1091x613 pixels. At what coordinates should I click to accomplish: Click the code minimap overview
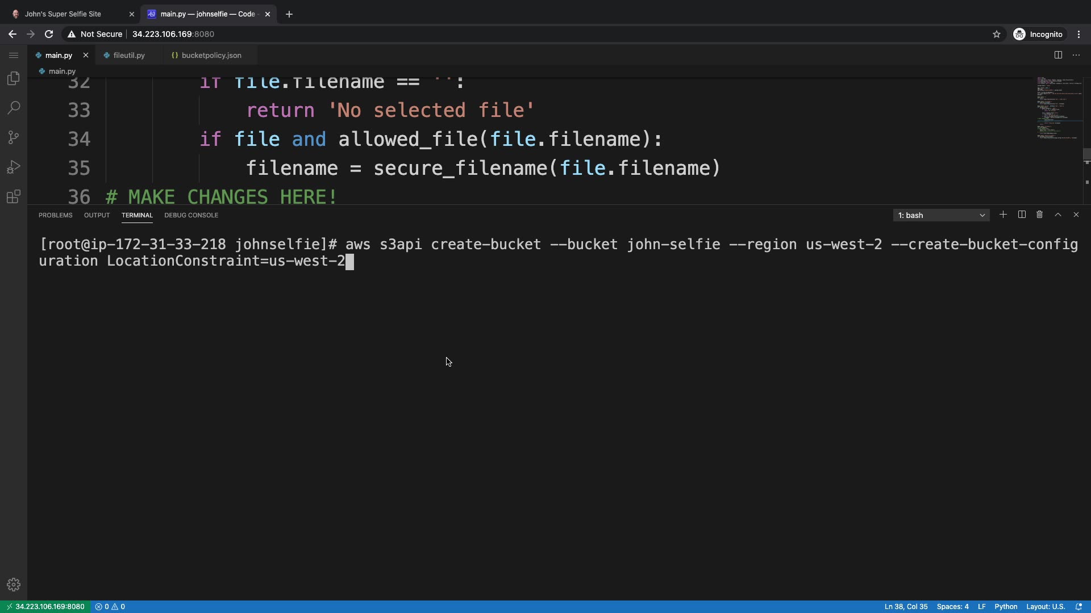tap(1058, 108)
